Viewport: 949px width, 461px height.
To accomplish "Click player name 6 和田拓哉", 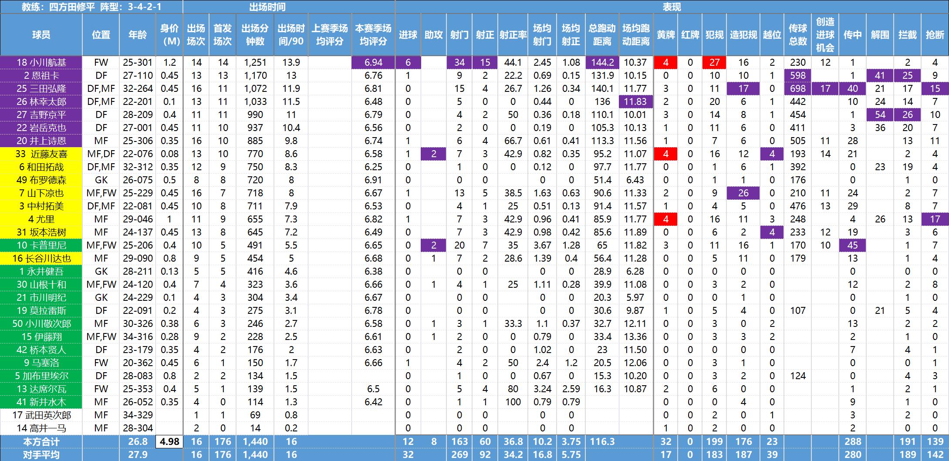I will pyautogui.click(x=41, y=167).
